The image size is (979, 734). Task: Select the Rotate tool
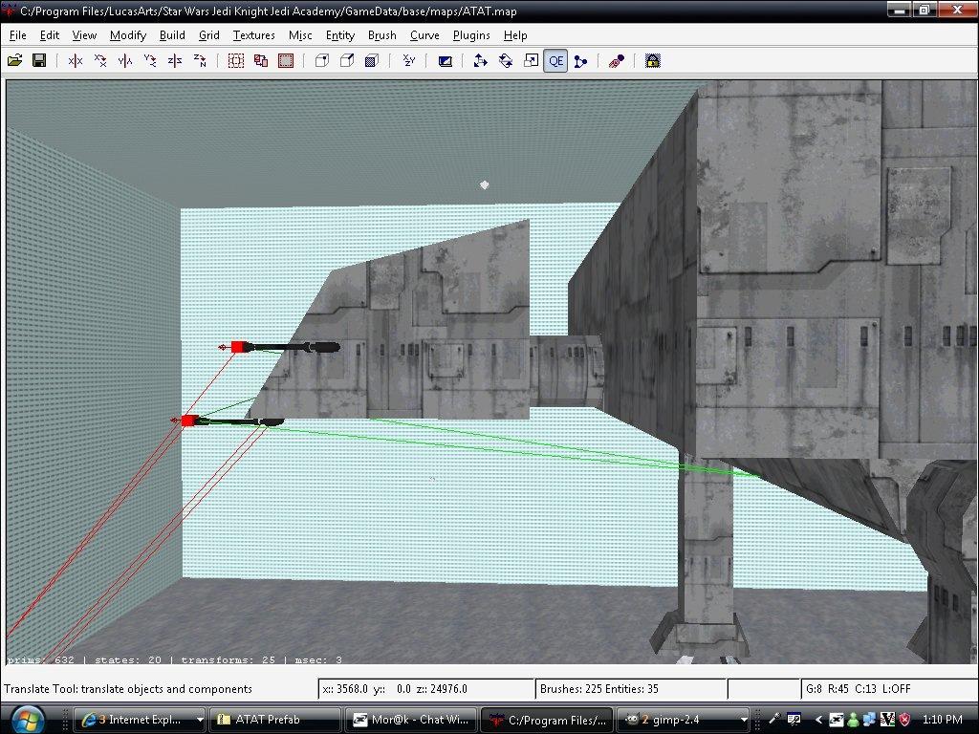506,61
